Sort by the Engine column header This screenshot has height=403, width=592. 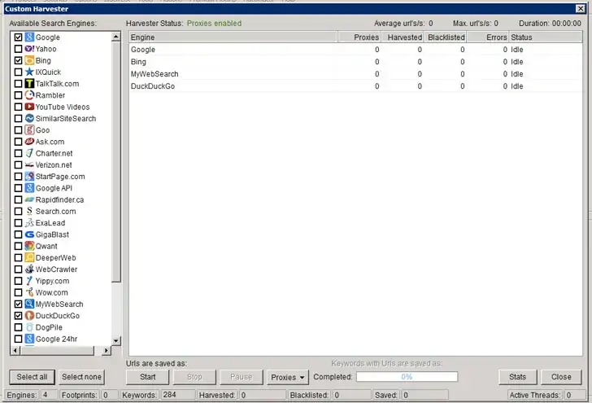pos(233,37)
